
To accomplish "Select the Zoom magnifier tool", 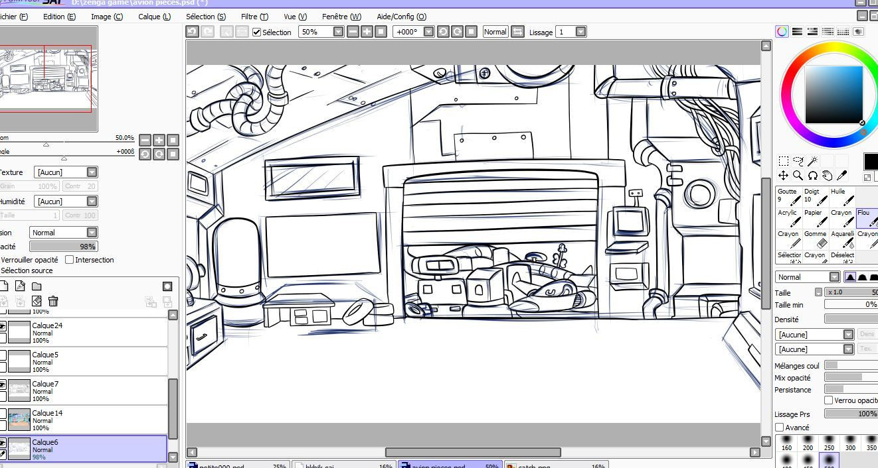I will pos(798,176).
